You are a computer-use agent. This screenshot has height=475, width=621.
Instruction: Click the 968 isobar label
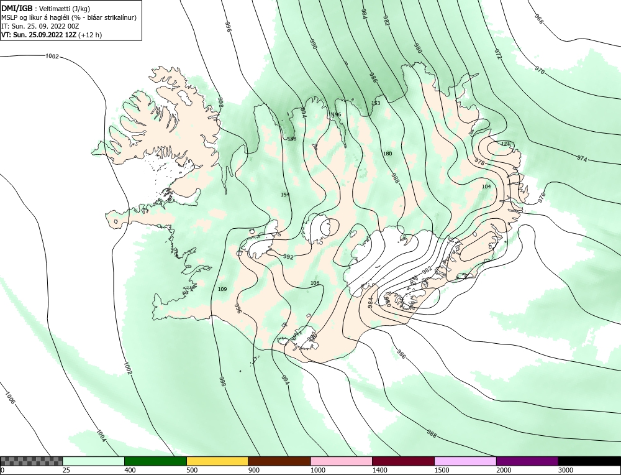coord(539,19)
